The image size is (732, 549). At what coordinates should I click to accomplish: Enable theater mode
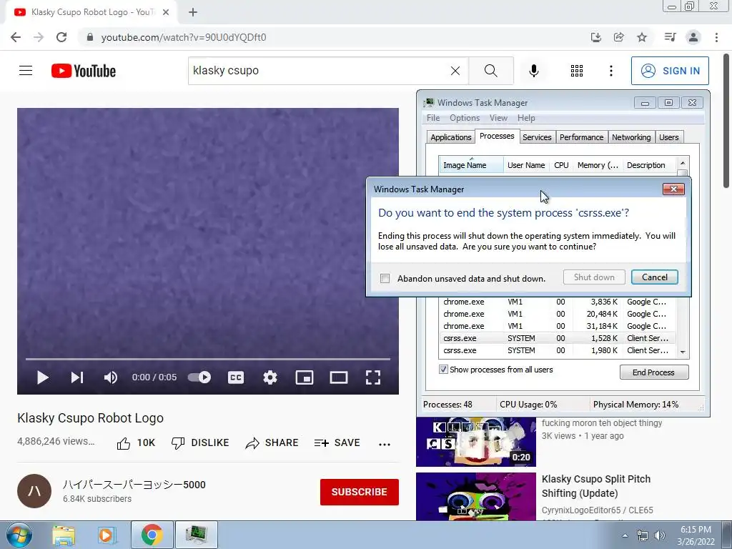338,377
